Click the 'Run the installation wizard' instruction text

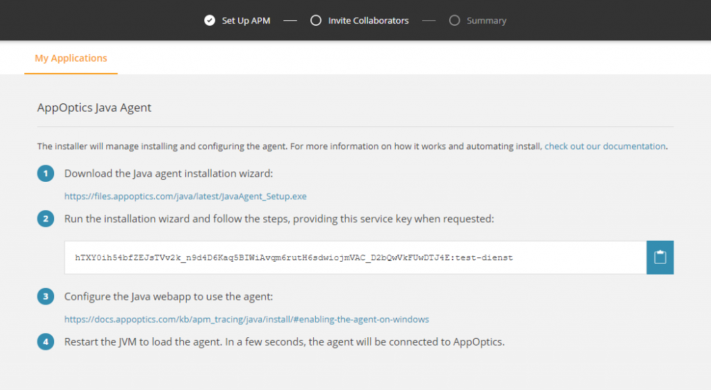(278, 219)
